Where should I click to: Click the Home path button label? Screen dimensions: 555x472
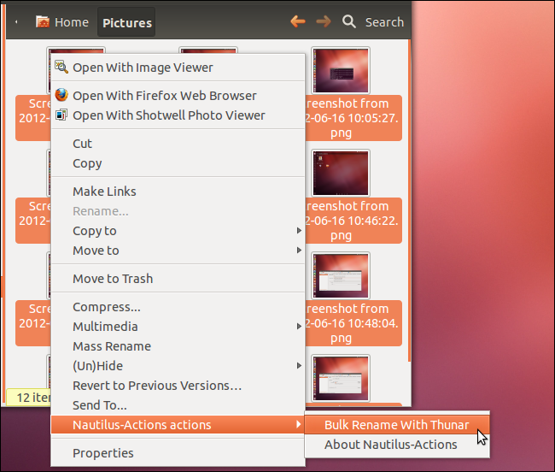pos(72,22)
